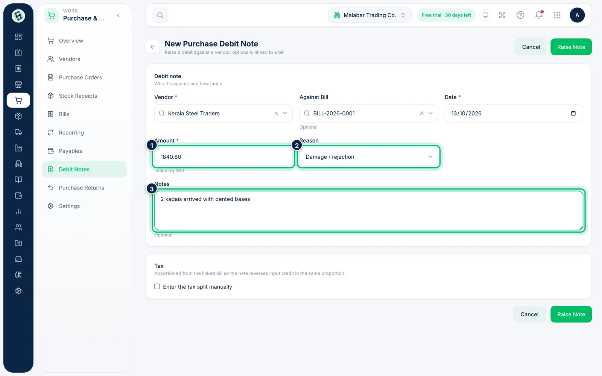Open Bills in the sidebar

coord(84,114)
